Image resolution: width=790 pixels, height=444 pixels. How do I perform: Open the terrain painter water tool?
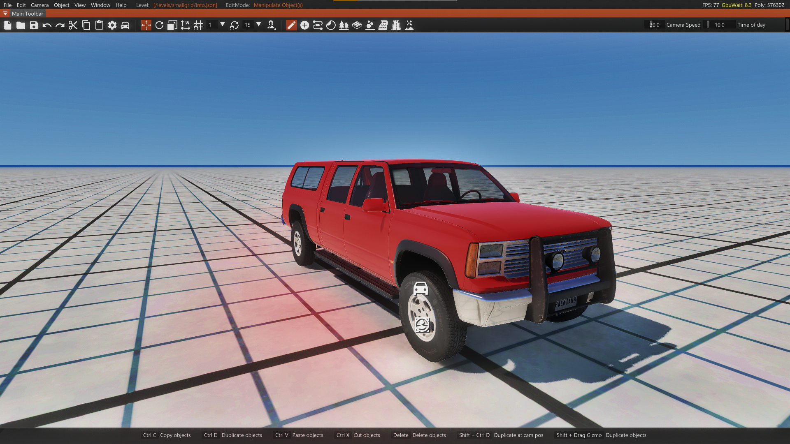point(383,25)
